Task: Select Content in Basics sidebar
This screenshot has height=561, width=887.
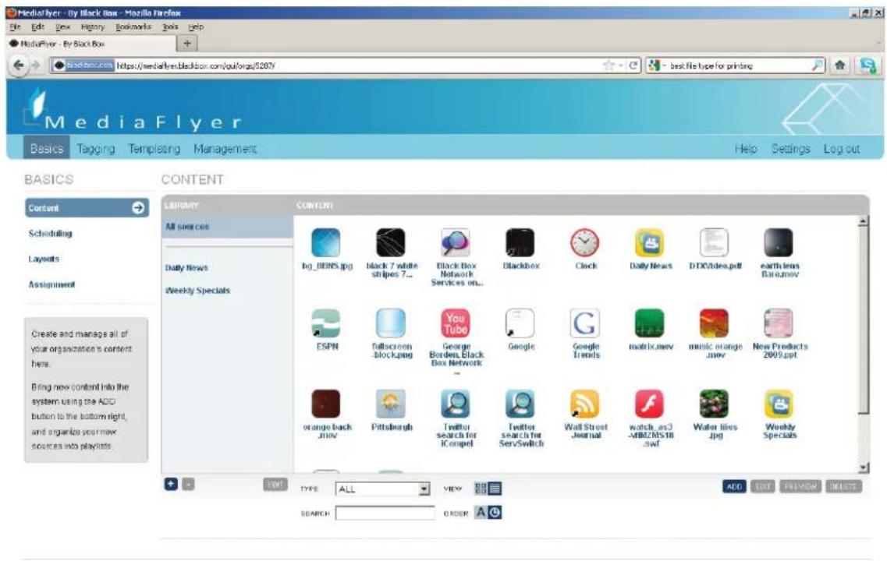Action: 87,208
